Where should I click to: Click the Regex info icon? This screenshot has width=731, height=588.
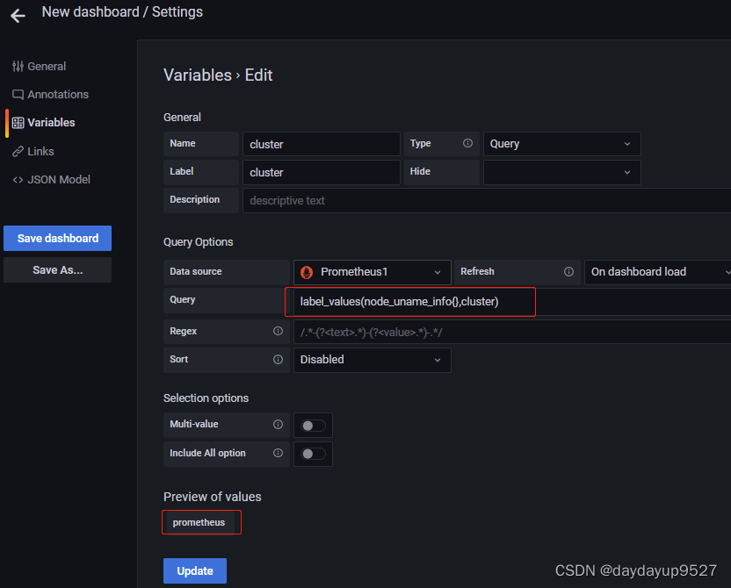click(x=279, y=332)
